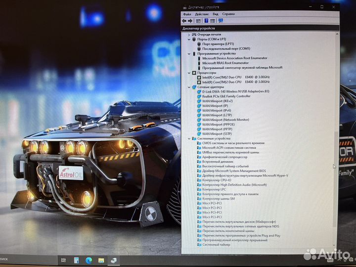Select Realtek PCIe GbE Family Controller
Viewport: 356px width, 267px height.
[226, 96]
